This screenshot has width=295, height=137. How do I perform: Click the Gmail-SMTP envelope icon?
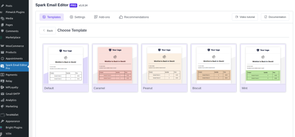(x=2, y=94)
